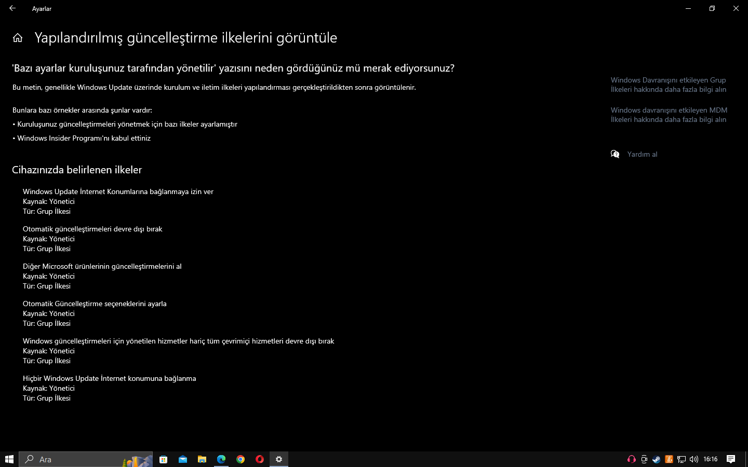The width and height of the screenshot is (748, 467).
Task: Click the 'Bazı ayarlar kuruluşunuz tarafından yönetilir' heading
Action: click(x=233, y=68)
